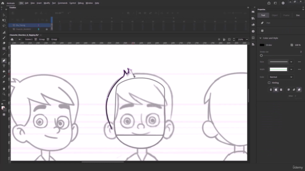Click the horizontal stage scrollbar

[x=103, y=162]
